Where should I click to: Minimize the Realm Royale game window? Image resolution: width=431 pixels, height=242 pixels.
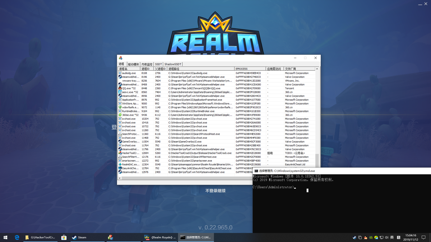420,4
